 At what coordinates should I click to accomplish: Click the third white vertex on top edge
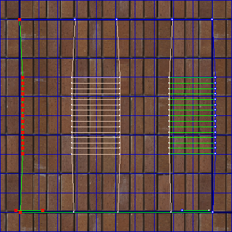pyautogui.click(x=172, y=19)
